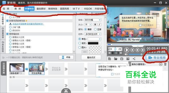Open the 视频 tab
The width and height of the screenshot is (169, 93).
coord(6,9)
